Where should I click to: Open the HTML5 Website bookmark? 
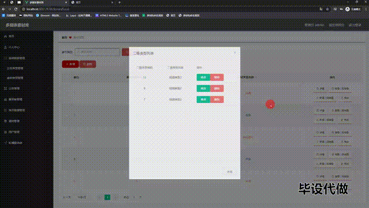point(108,16)
